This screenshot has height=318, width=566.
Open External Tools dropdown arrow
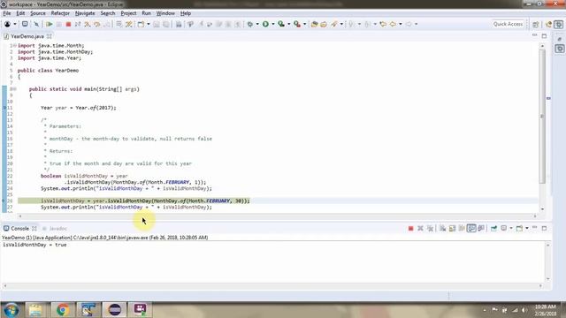click(304, 24)
